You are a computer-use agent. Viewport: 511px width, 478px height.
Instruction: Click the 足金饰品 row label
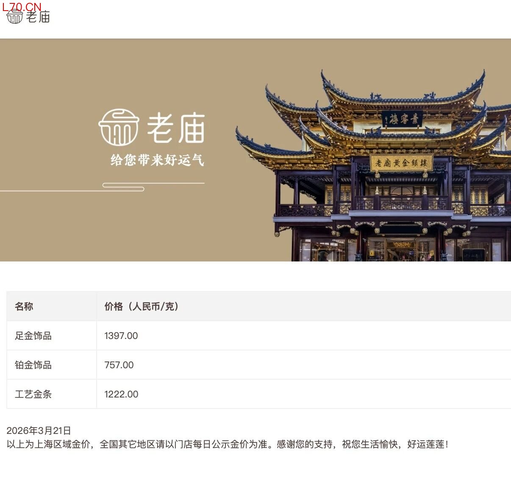click(x=33, y=336)
